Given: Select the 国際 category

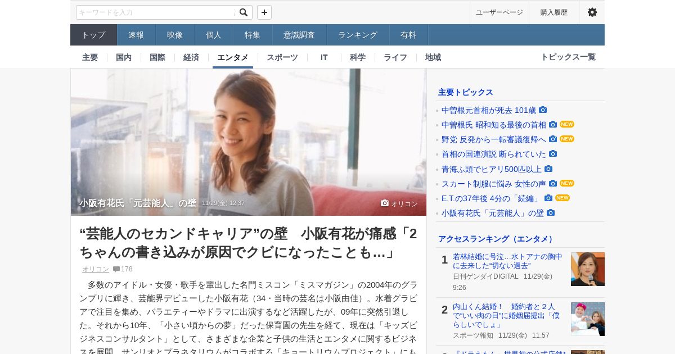Looking at the screenshot, I should pyautogui.click(x=157, y=57).
